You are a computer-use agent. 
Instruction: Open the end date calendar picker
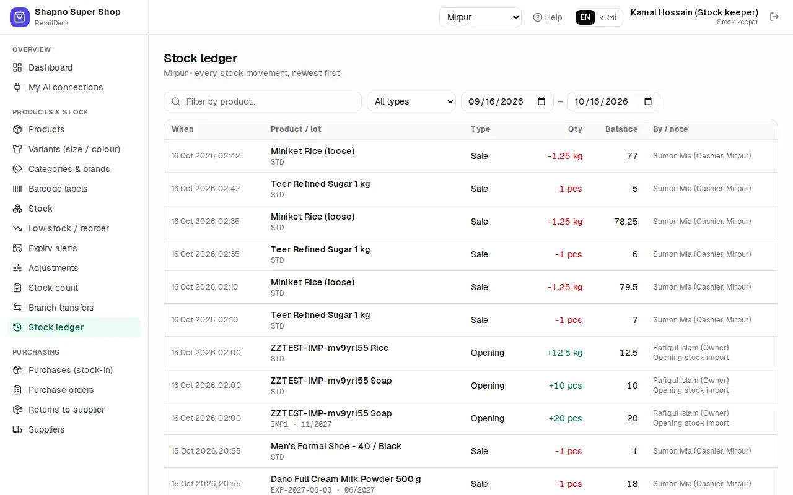click(648, 101)
